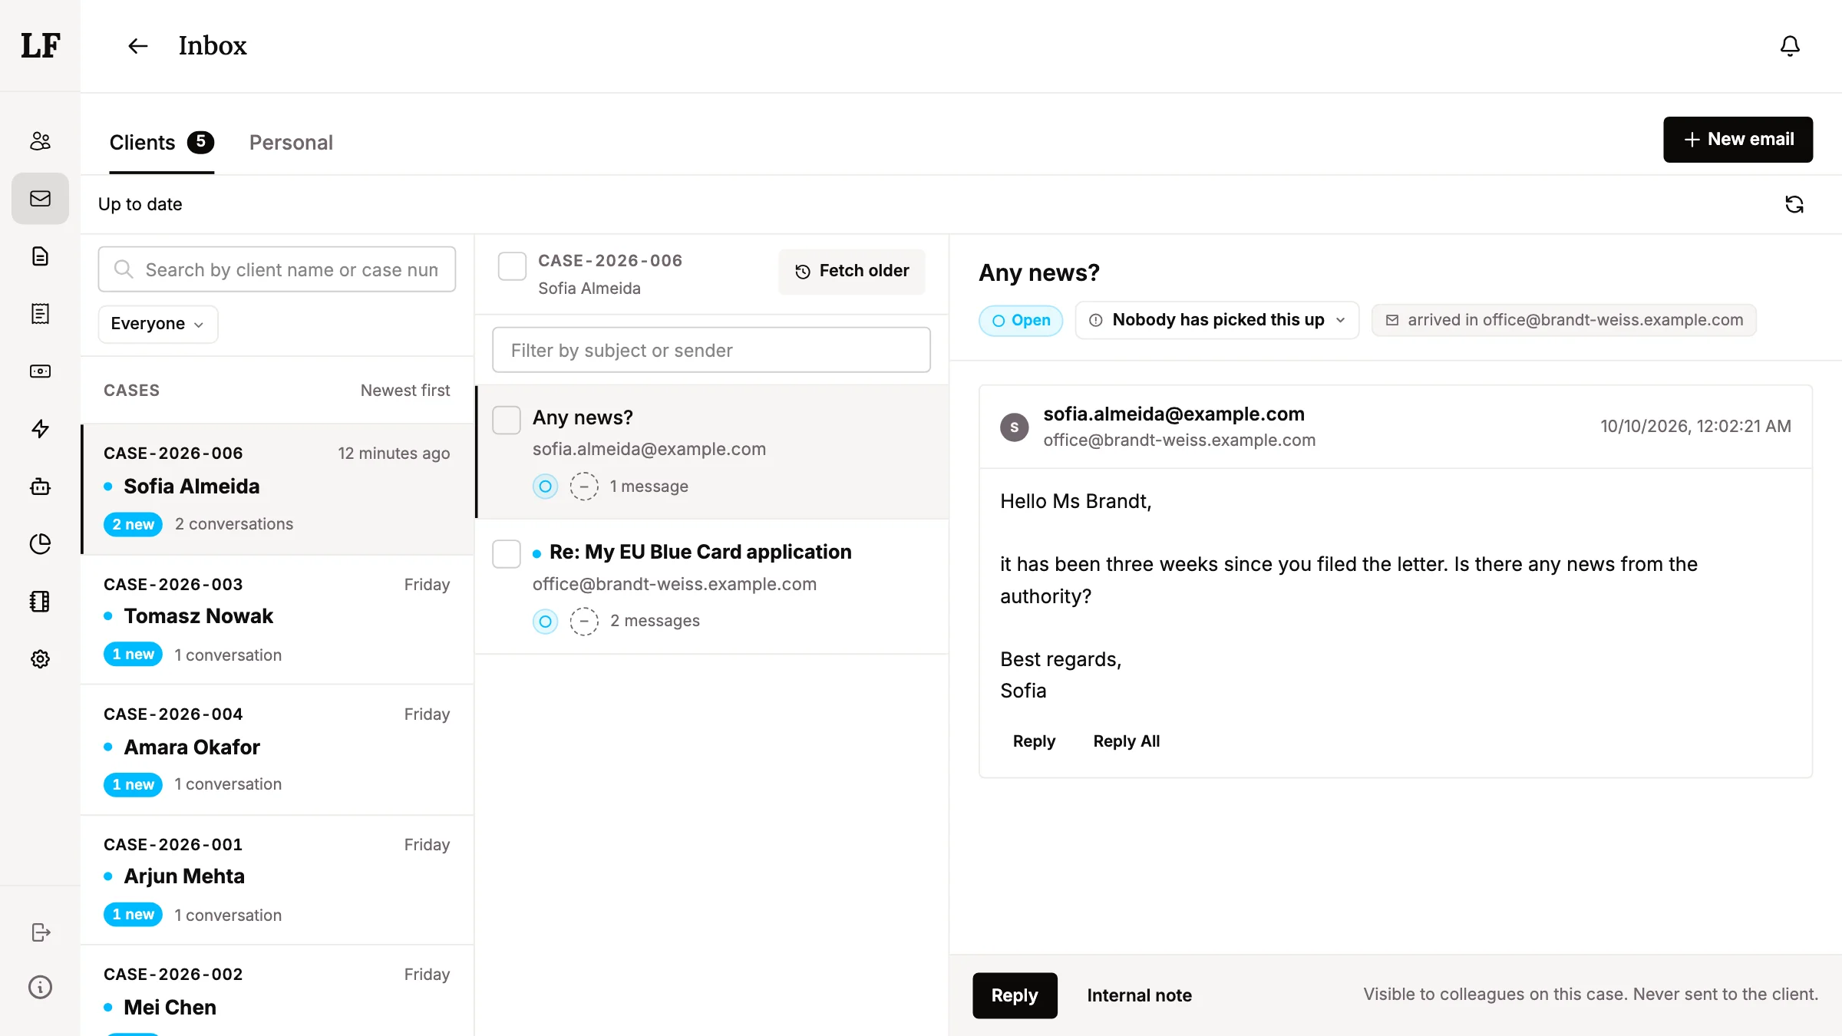The height and width of the screenshot is (1036, 1842).
Task: Click the Up to date status text
Action: tap(140, 204)
